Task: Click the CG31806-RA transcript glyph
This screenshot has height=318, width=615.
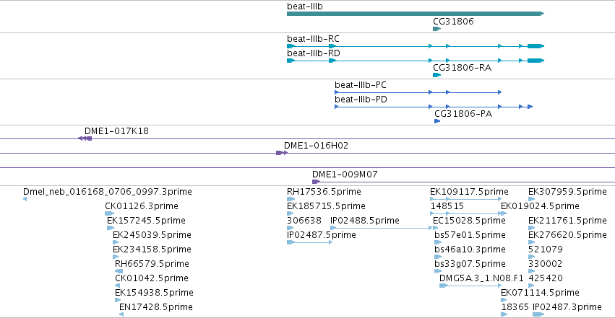Action: tap(437, 75)
